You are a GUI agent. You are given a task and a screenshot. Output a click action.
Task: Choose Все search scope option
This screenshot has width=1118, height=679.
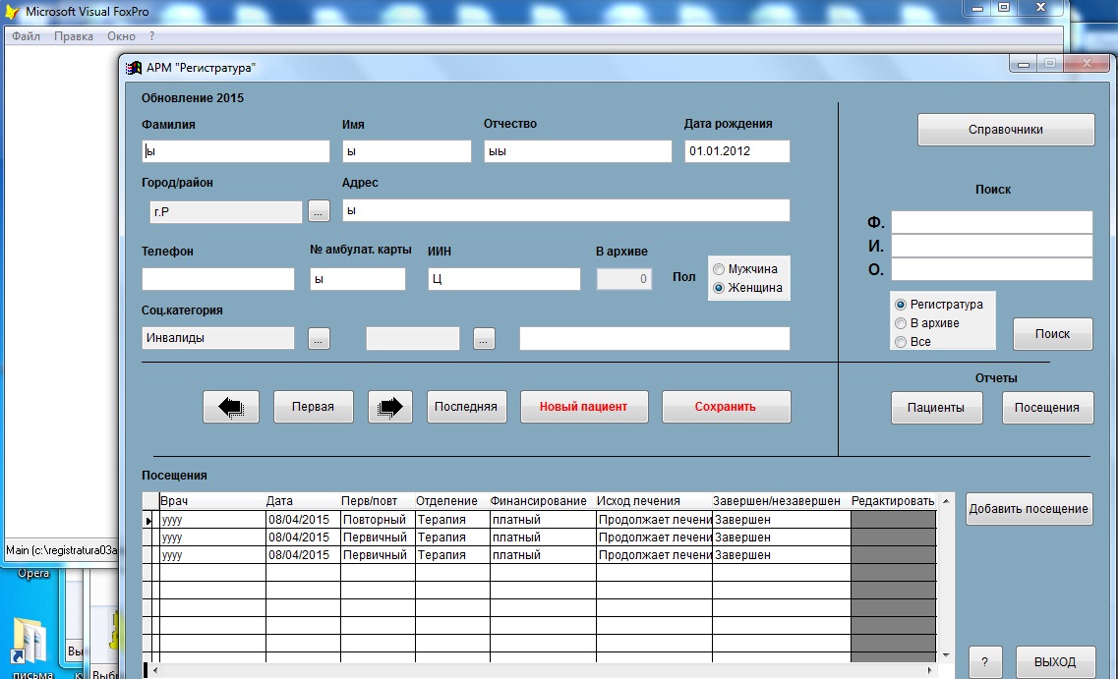click(x=901, y=342)
